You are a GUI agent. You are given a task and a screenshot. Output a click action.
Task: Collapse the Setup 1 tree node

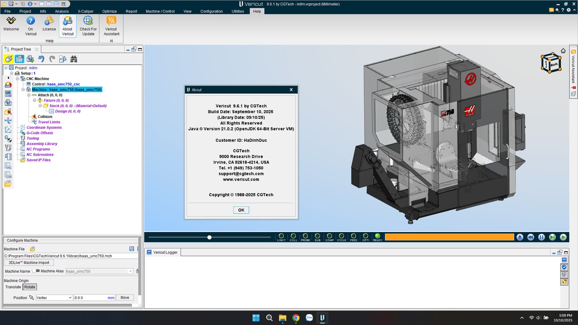click(12, 73)
